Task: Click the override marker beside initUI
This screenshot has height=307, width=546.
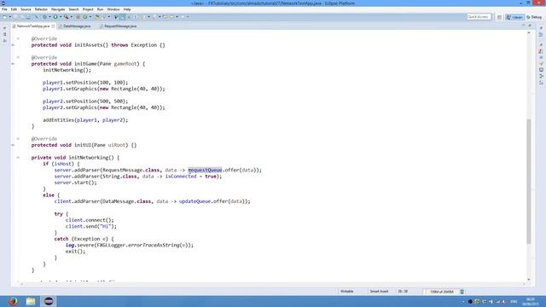Action: click(13, 145)
